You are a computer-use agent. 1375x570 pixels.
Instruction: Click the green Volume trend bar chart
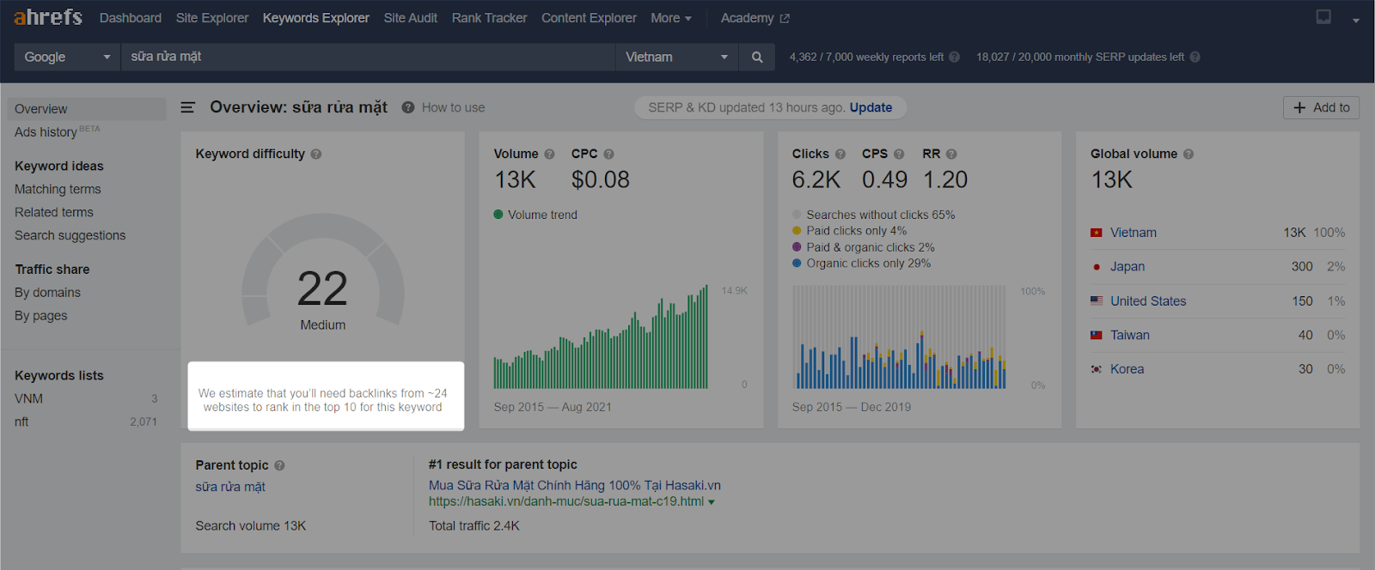pyautogui.click(x=601, y=337)
